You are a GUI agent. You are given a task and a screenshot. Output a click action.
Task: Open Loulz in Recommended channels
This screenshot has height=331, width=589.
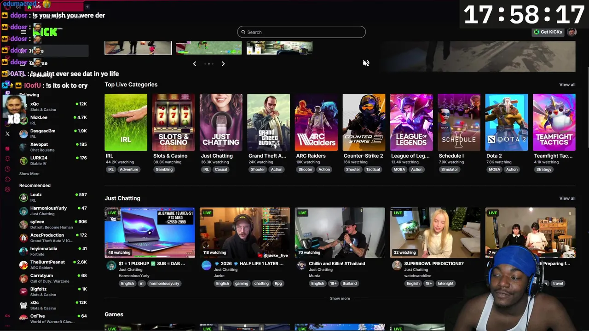(x=53, y=197)
